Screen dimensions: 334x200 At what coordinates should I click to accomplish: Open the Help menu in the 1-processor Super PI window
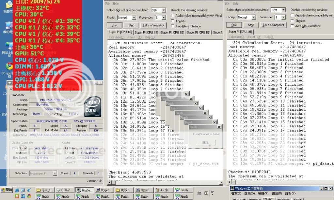click(235, 3)
